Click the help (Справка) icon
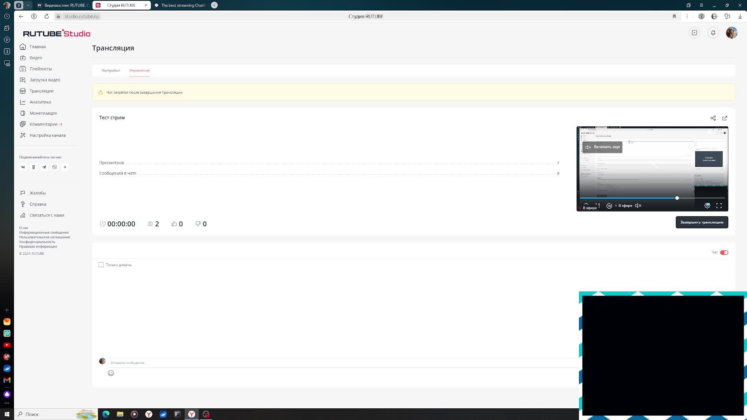The height and width of the screenshot is (420, 747). (23, 204)
